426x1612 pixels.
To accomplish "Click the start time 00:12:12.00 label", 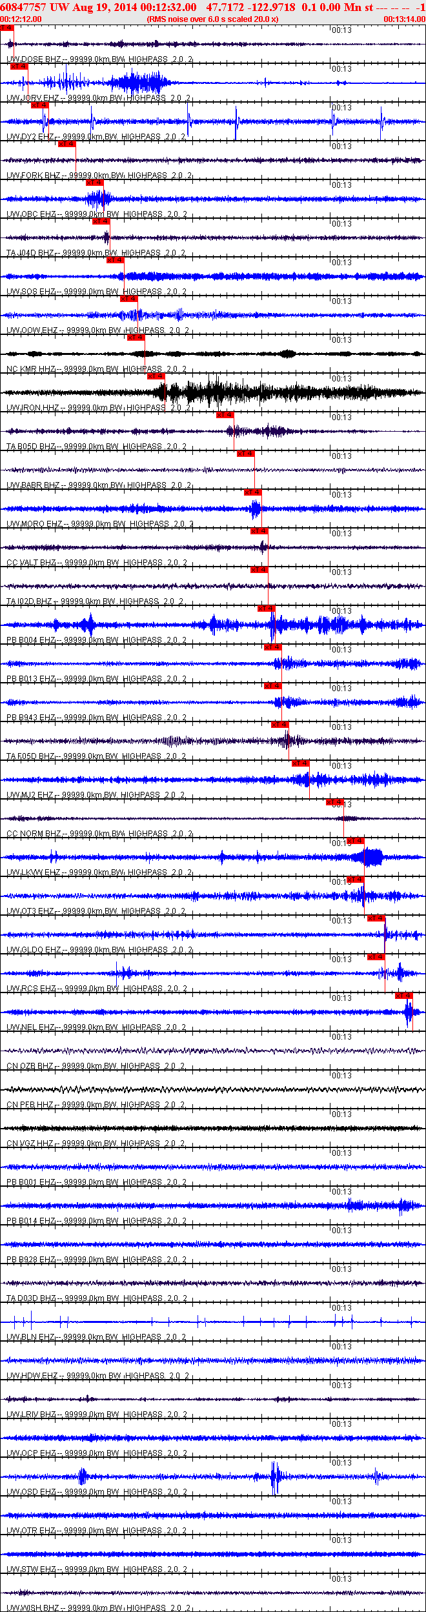I will (21, 19).
